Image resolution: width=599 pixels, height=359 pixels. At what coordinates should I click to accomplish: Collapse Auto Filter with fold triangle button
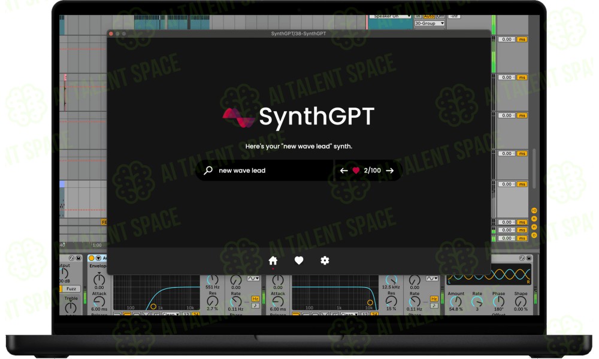[98, 258]
